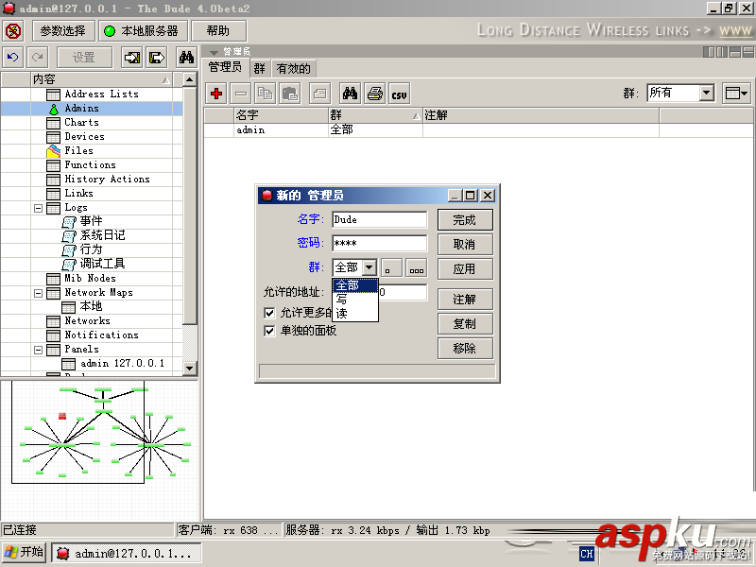Screen dimensions: 756x567
Task: Click scroll-down arrow of contents tree
Action: click(190, 369)
